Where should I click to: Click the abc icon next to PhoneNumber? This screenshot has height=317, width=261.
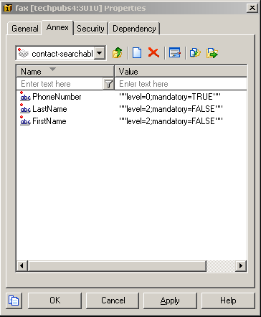25,96
